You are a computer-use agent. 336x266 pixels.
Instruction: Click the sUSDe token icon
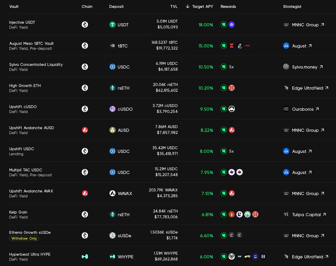click(112, 235)
